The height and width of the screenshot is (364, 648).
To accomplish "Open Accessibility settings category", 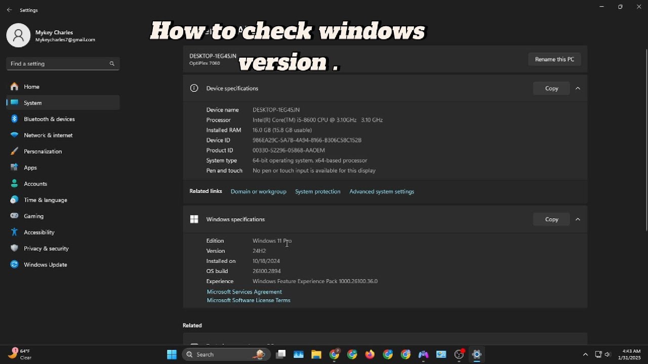I will [x=63, y=232].
